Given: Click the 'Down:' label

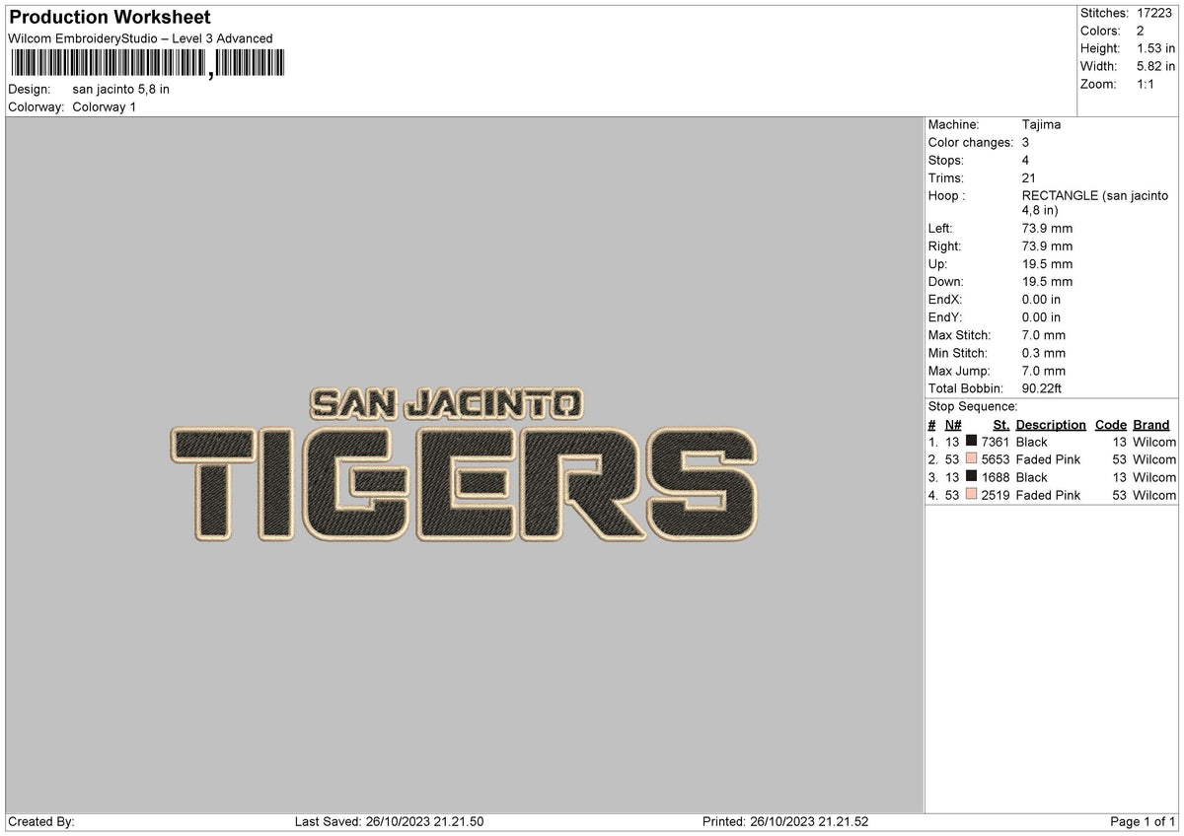Looking at the screenshot, I should (x=945, y=281).
